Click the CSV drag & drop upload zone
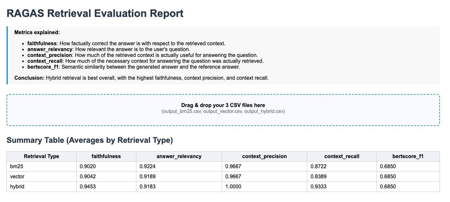This screenshot has width=450, height=202. click(223, 110)
